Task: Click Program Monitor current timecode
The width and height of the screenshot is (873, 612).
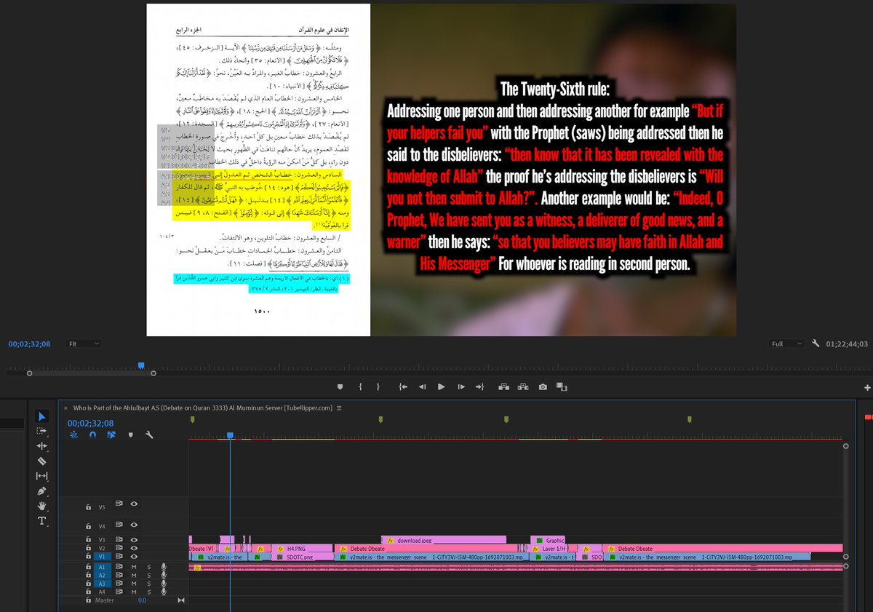Action: (29, 343)
